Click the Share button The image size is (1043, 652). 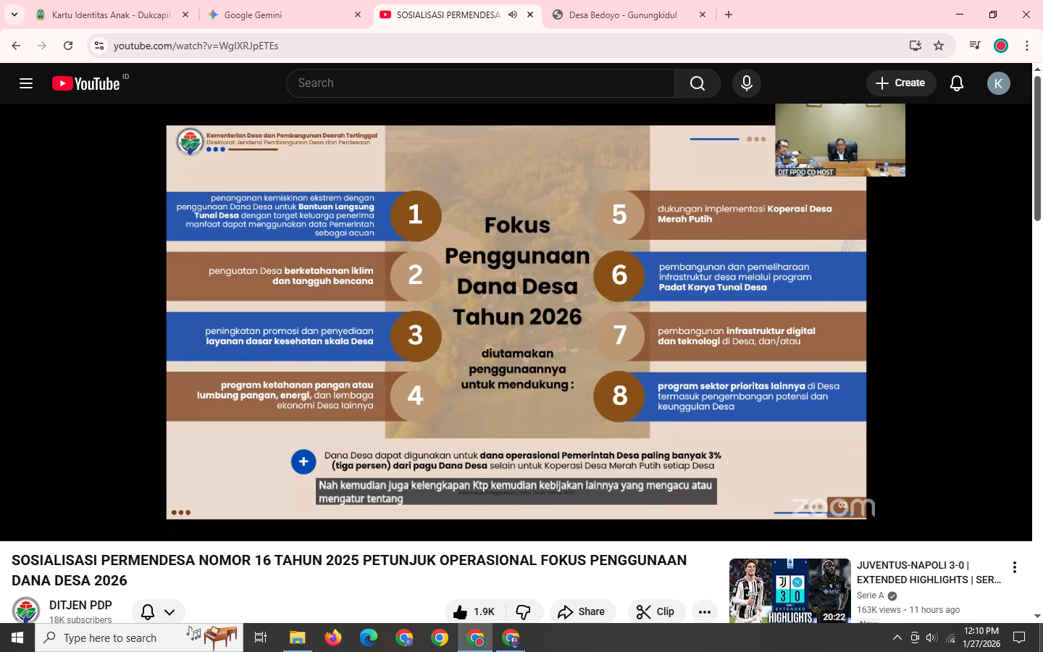[582, 611]
